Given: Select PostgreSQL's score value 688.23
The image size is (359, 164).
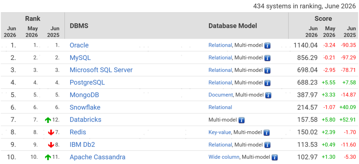Looking at the screenshot, I should [x=307, y=82].
